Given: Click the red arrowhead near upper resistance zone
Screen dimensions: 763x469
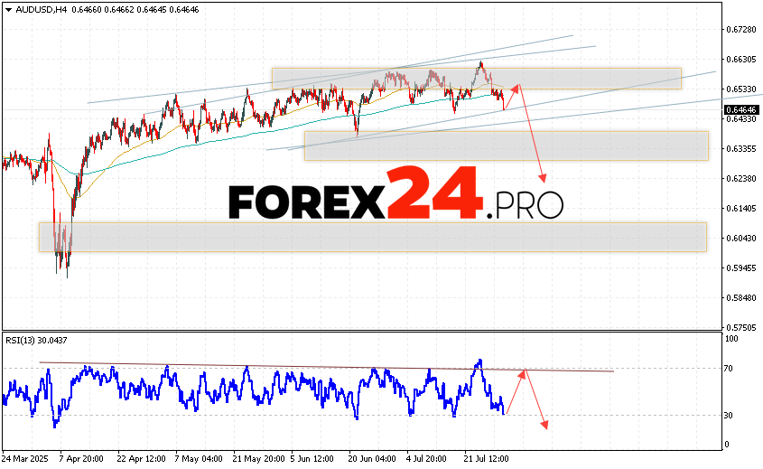Looking at the screenshot, I should [x=516, y=87].
